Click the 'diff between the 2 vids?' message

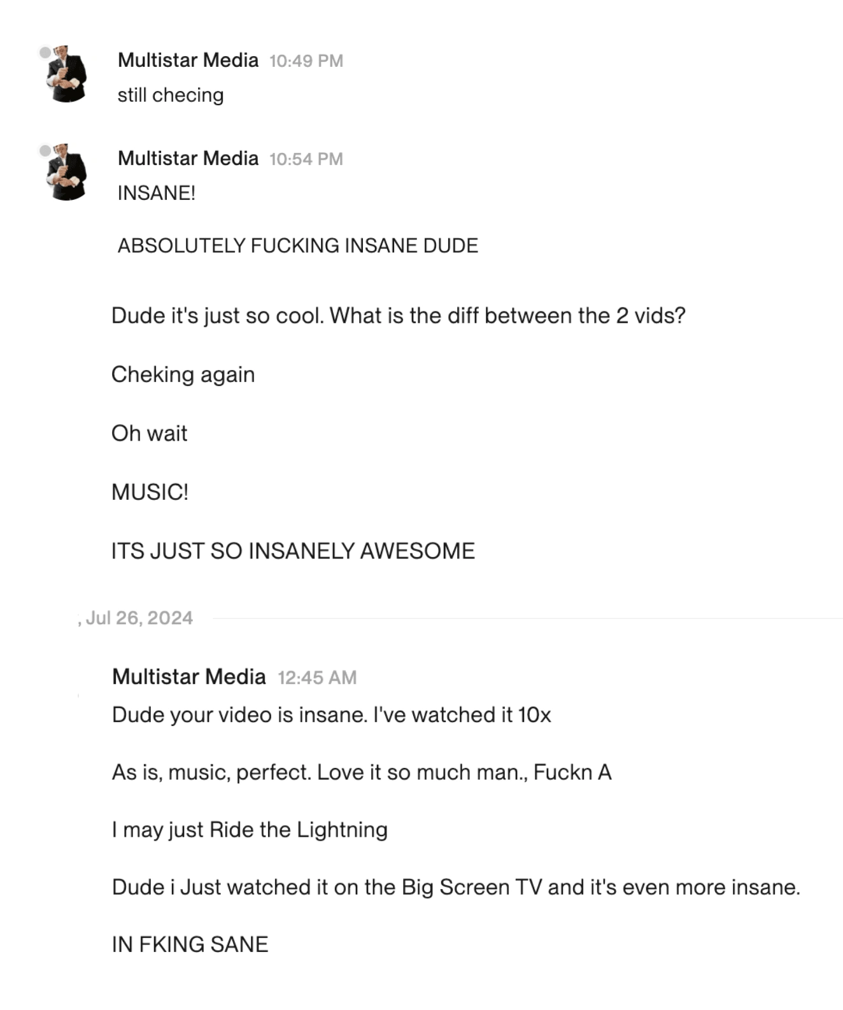(x=399, y=316)
